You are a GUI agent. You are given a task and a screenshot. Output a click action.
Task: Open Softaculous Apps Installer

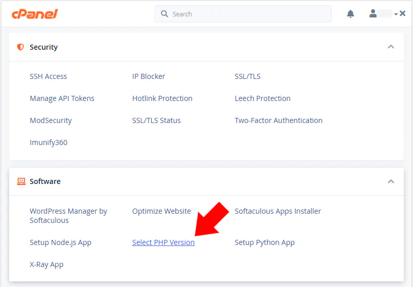[x=278, y=211]
